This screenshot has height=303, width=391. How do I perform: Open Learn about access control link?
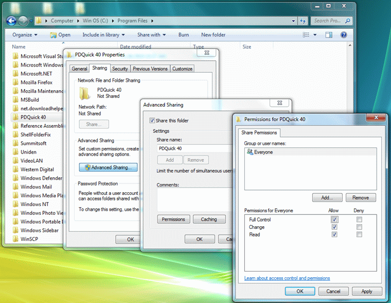pos(287,278)
